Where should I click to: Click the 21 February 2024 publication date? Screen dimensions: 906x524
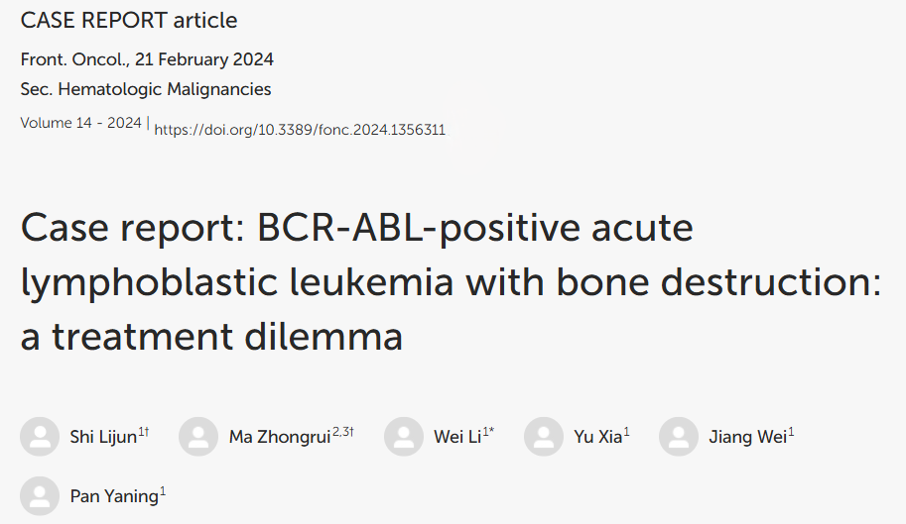tap(204, 59)
